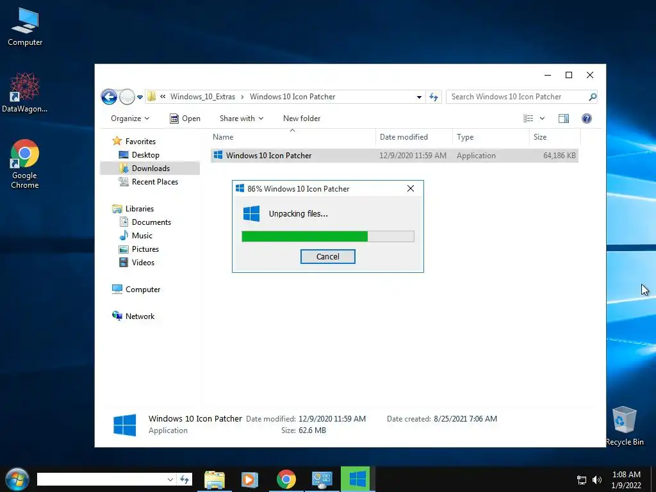656x492 pixels.
Task: Click the Back navigation arrow in Explorer
Action: (109, 97)
